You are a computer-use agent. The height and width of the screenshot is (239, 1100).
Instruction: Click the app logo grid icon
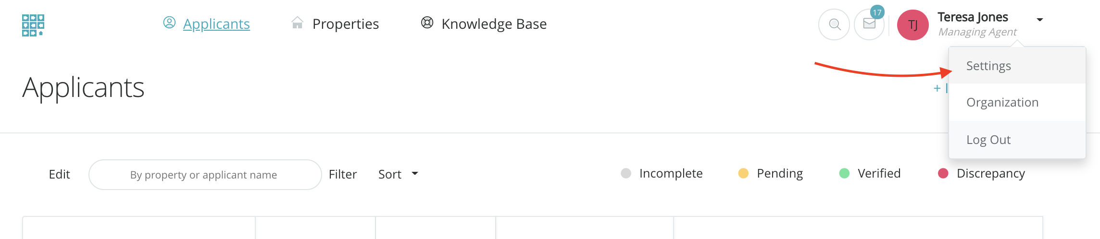click(33, 25)
